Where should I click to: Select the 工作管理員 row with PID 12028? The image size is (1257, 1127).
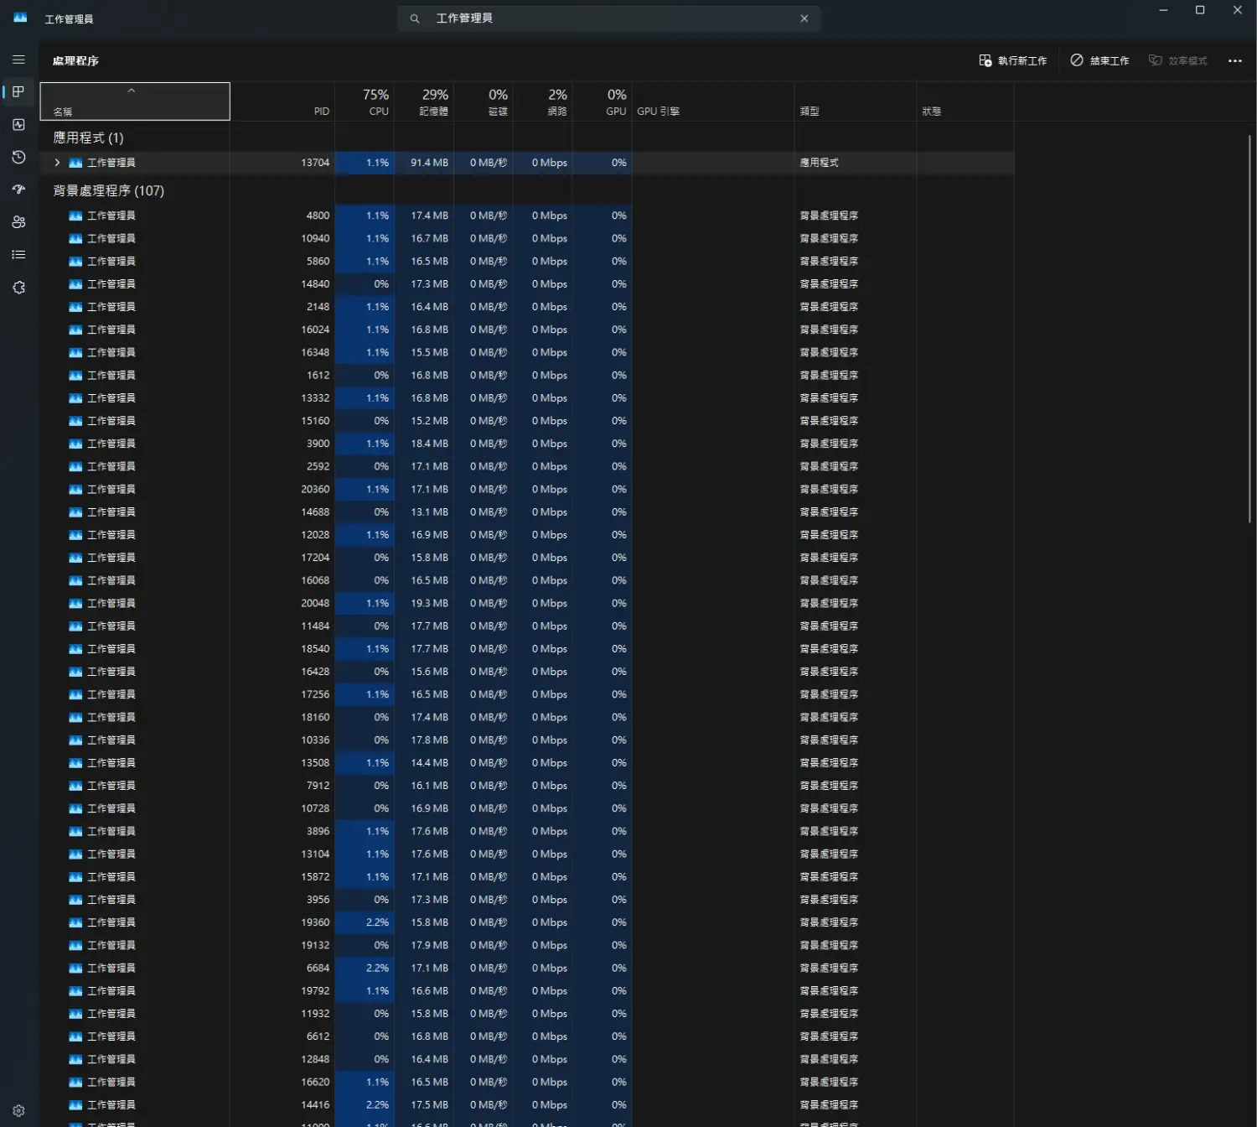point(527,535)
